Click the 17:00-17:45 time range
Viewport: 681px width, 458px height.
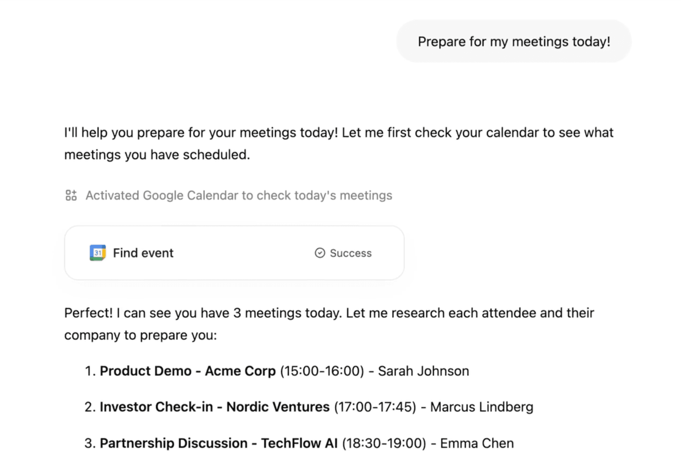coord(375,407)
